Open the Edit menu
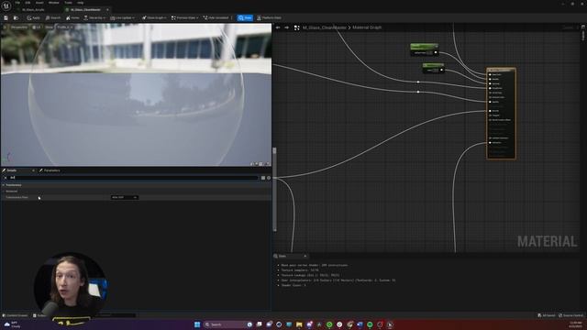The width and height of the screenshot is (587, 330). click(x=28, y=3)
